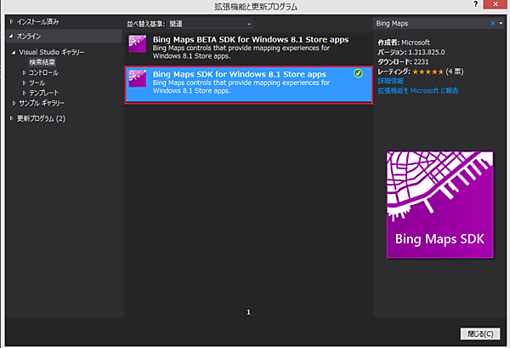Expand the コントロール tree node
This screenshot has width=510, height=348.
[24, 72]
